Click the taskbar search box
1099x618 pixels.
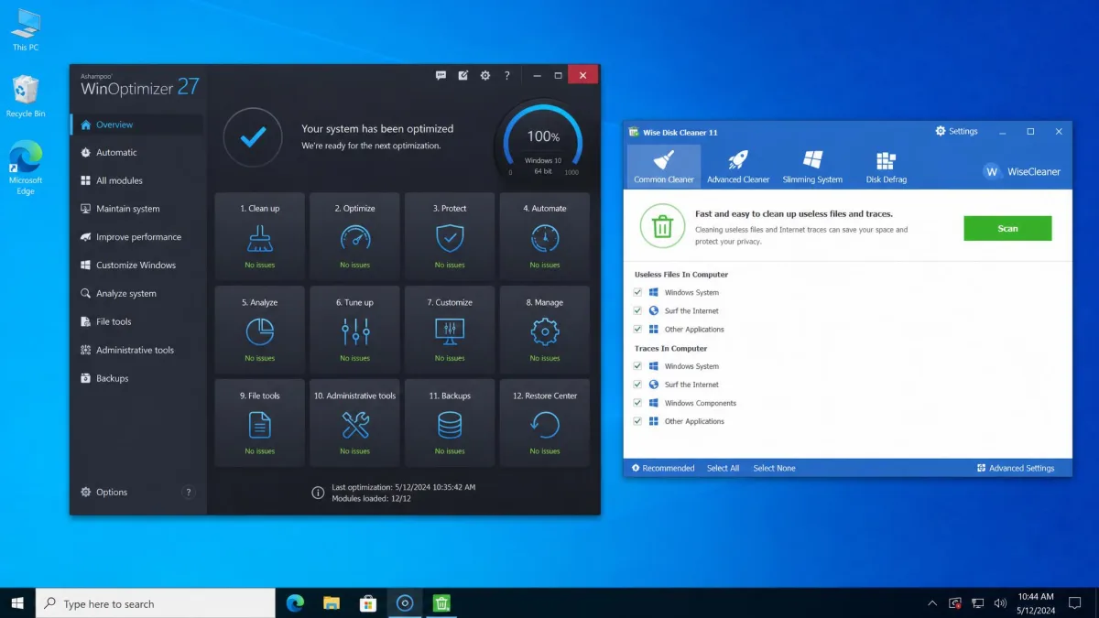pos(155,603)
